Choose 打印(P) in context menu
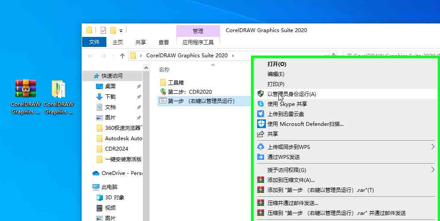440x221 pixels. 276,84
